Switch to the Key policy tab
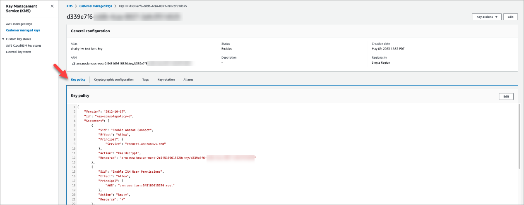524x205 pixels. pos(78,79)
